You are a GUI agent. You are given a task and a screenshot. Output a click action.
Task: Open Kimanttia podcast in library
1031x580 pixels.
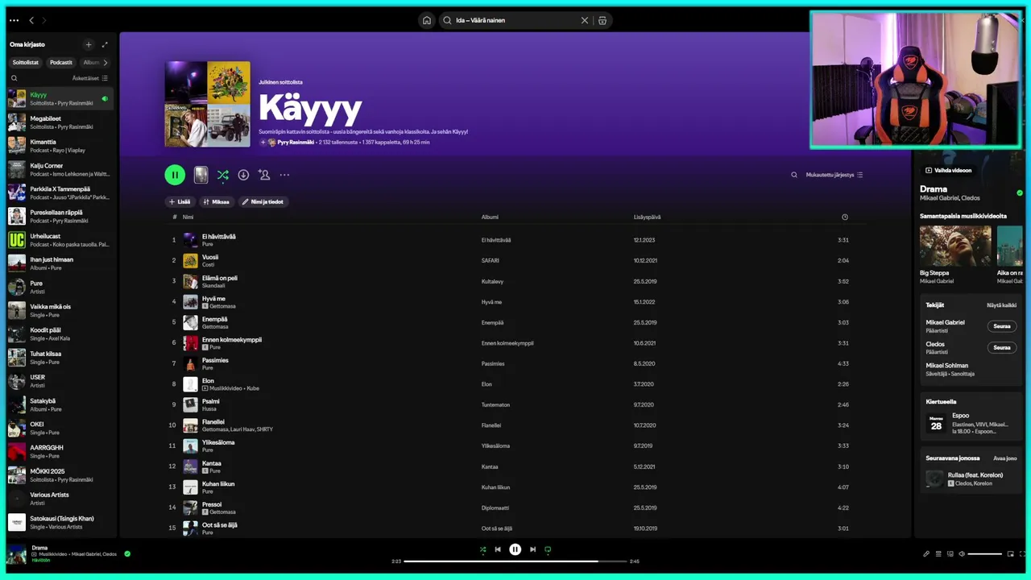(60, 146)
